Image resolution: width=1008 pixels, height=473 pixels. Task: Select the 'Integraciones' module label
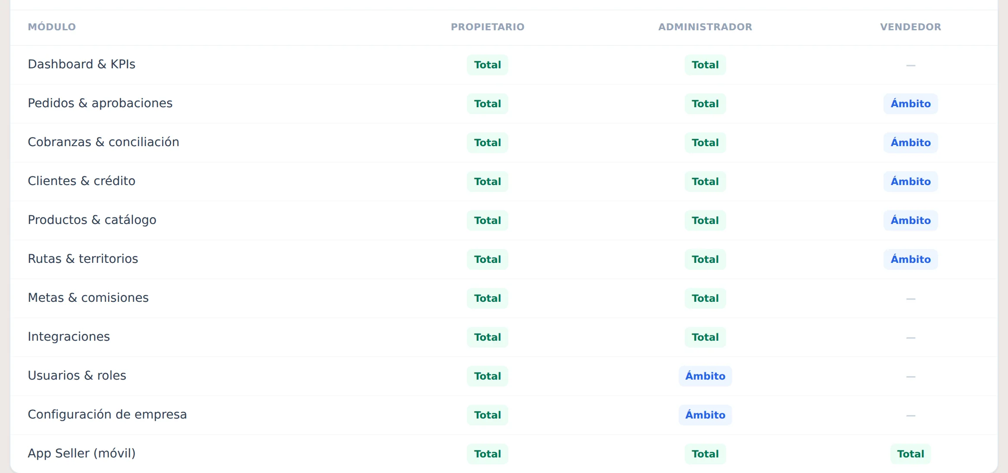(x=69, y=336)
